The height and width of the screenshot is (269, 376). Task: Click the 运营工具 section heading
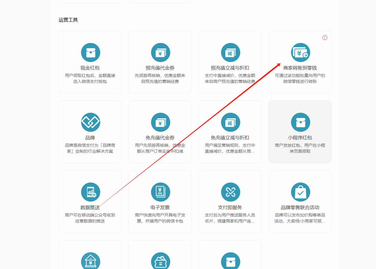pos(68,20)
